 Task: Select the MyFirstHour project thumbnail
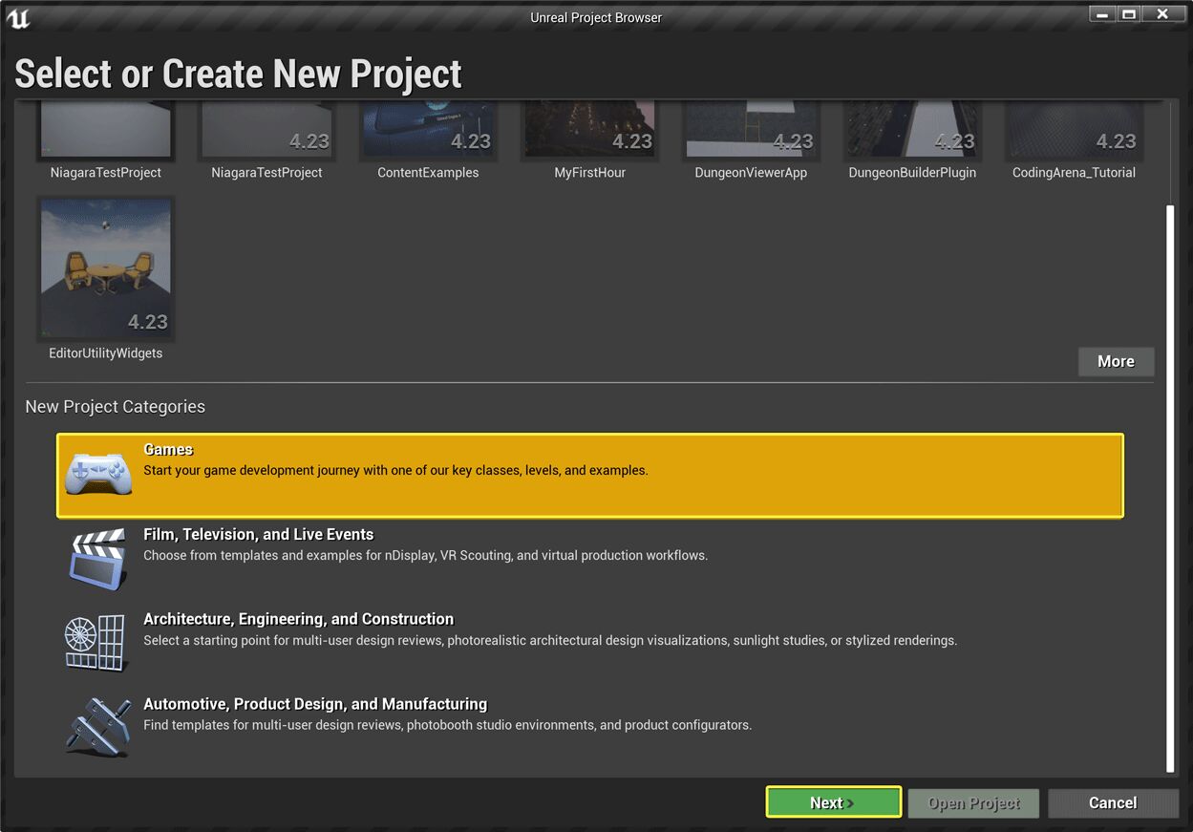(589, 130)
